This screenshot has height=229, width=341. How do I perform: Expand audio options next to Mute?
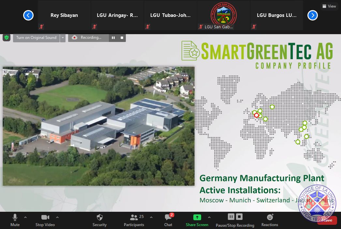(x=25, y=217)
